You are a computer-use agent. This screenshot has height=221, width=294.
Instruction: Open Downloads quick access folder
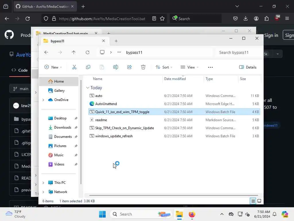(59, 127)
